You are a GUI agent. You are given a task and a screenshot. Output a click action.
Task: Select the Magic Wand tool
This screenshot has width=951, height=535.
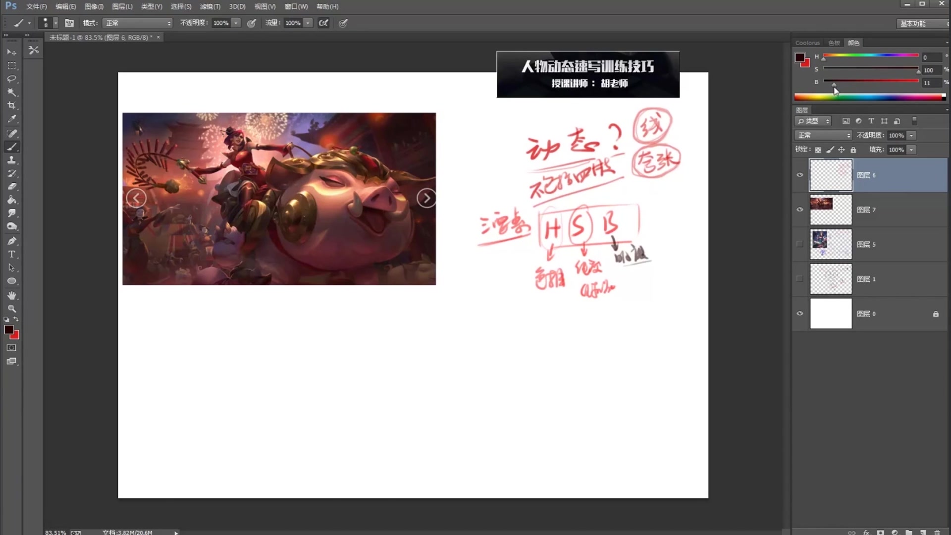coord(11,92)
